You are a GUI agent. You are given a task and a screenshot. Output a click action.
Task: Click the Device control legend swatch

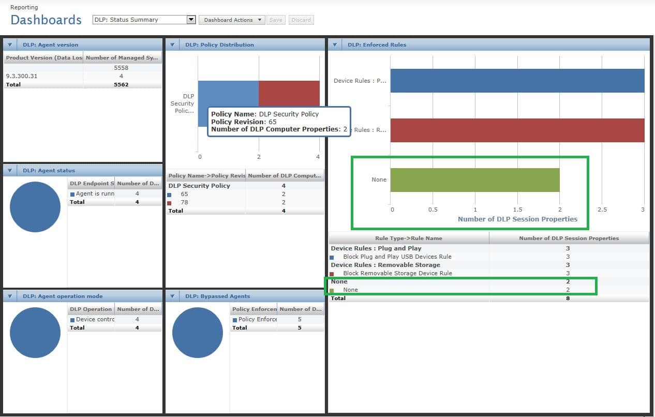pos(72,320)
